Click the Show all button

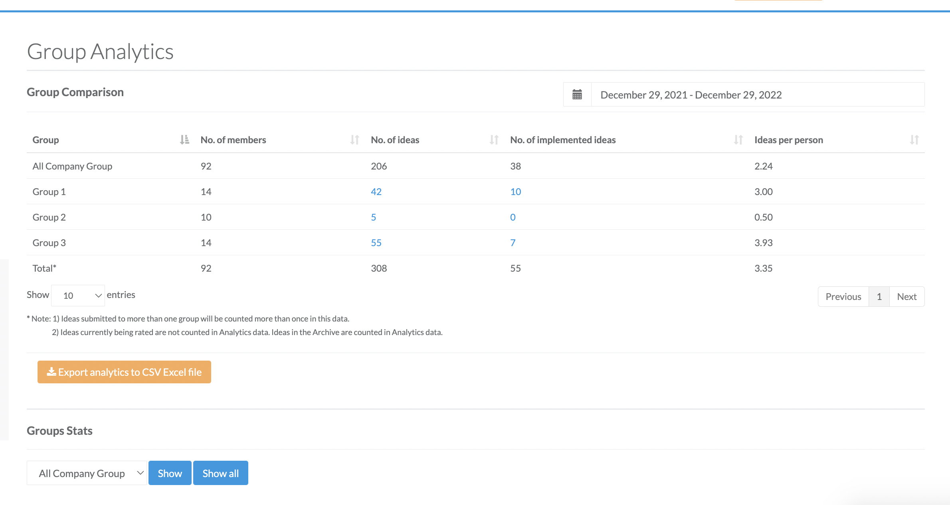(221, 473)
